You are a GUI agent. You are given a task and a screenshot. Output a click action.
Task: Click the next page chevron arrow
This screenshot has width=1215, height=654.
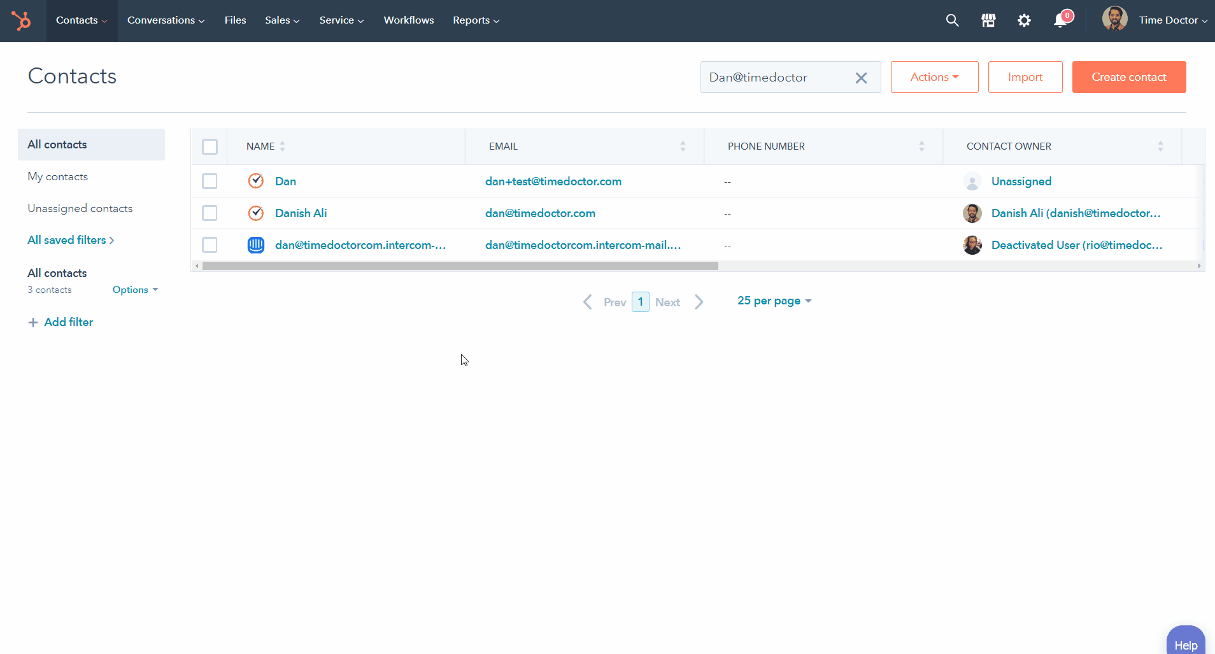coord(699,302)
